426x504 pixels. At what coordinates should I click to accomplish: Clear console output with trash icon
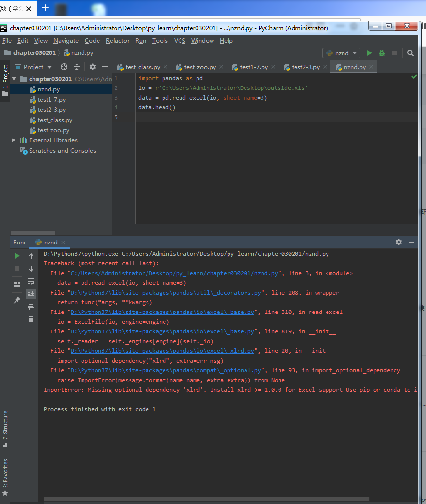click(31, 319)
